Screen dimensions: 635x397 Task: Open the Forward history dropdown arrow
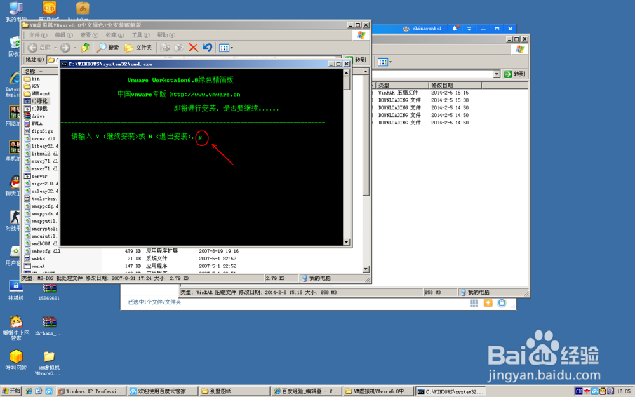pos(75,48)
